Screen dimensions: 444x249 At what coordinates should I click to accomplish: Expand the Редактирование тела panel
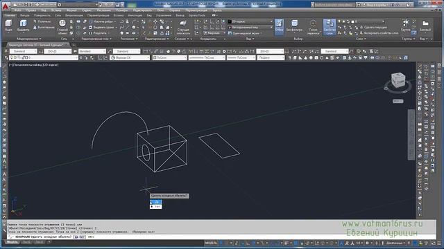click(x=96, y=39)
